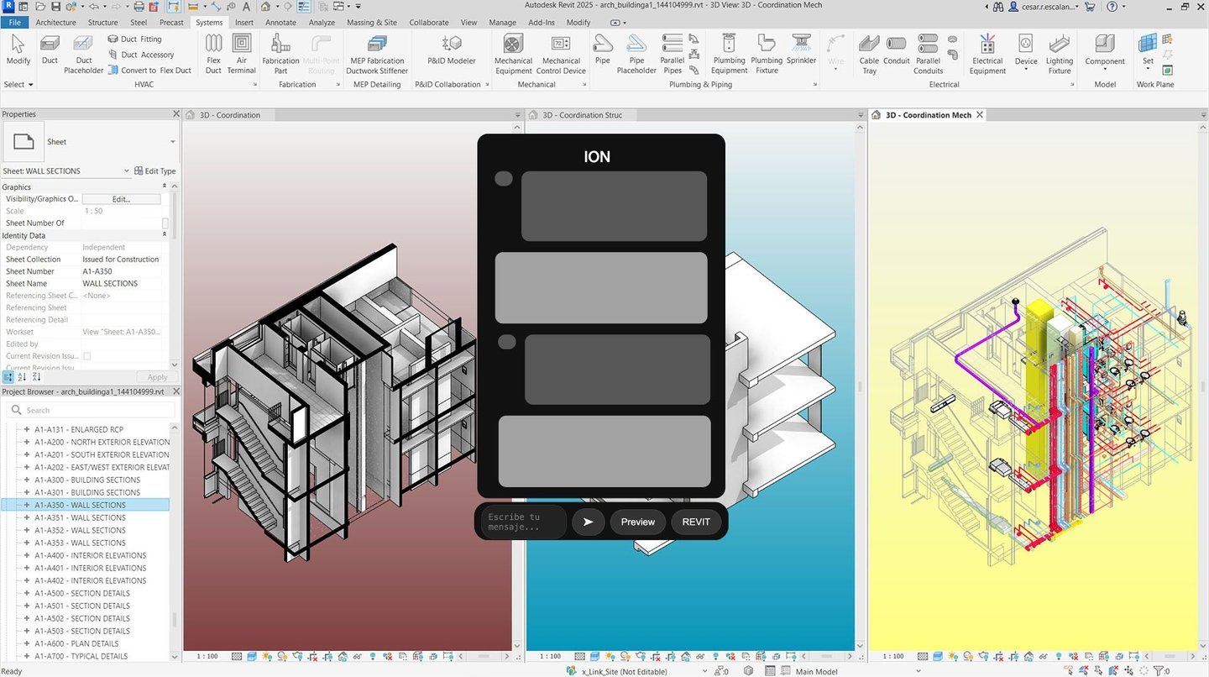The image size is (1209, 677).
Task: Collapse the Graphics section
Action: (165, 187)
